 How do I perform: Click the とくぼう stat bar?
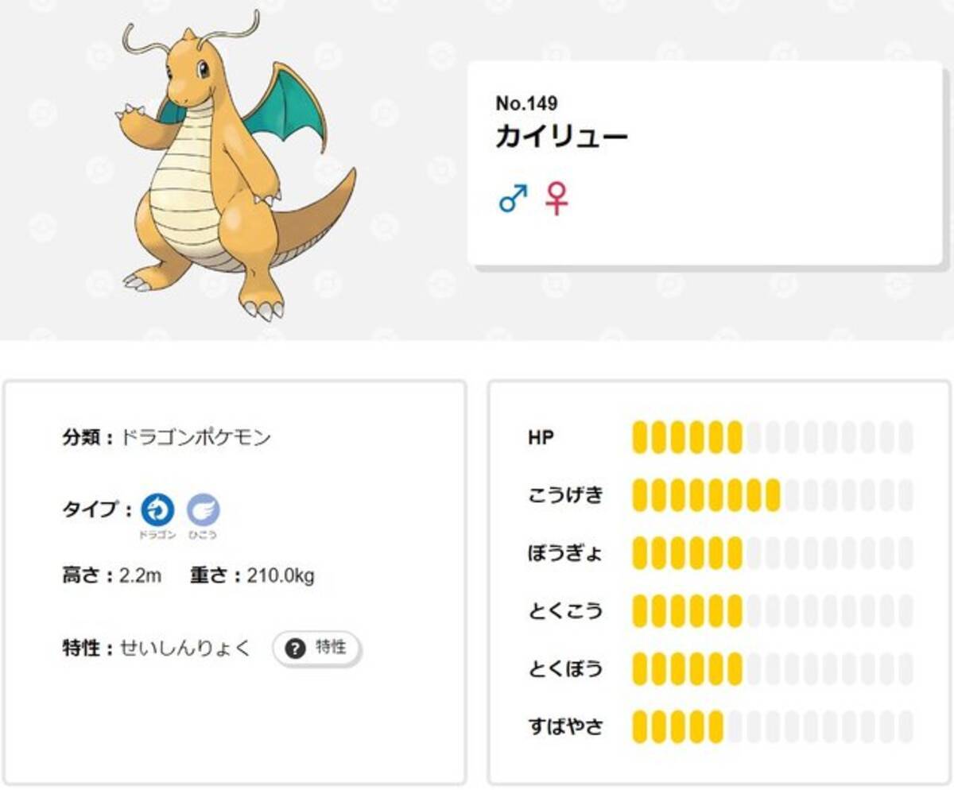point(772,668)
